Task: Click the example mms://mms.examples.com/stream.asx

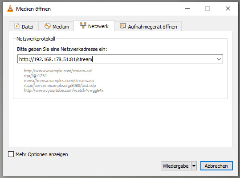Action: (x=59, y=81)
